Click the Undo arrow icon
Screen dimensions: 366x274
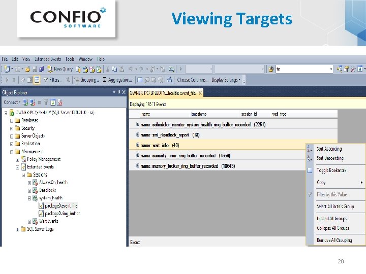tap(131, 69)
